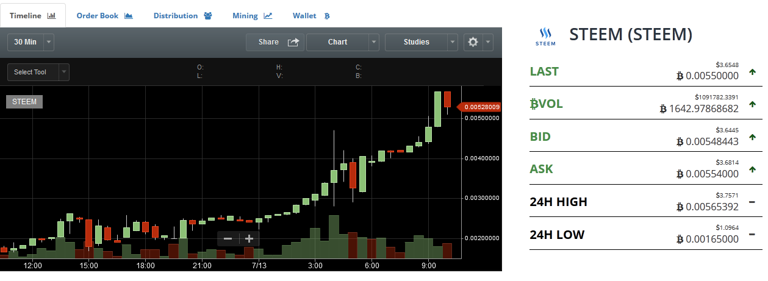Open the Chart type menu
This screenshot has height=281, width=768.
click(337, 42)
